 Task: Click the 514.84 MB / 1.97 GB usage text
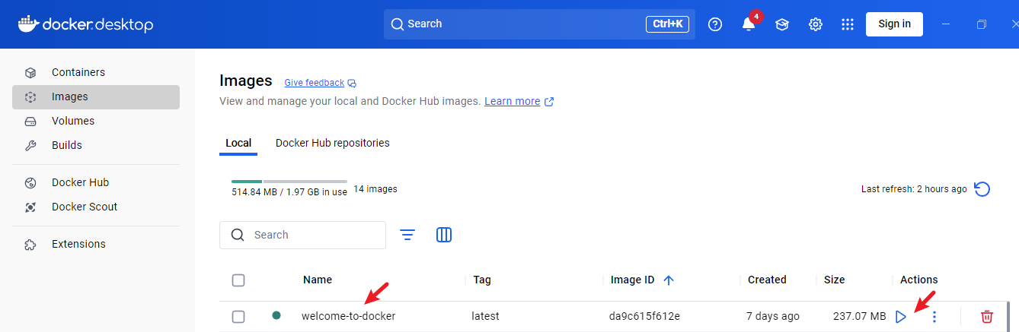289,192
